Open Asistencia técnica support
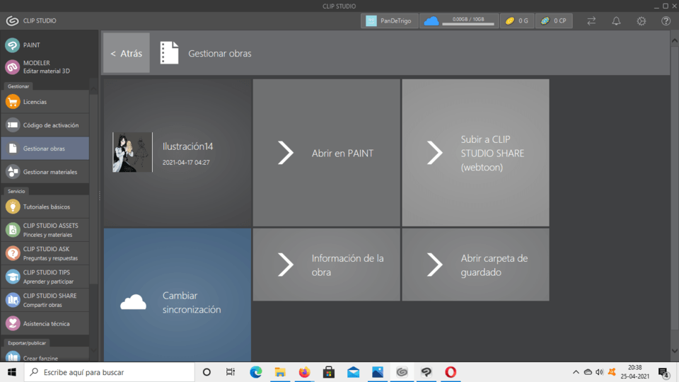This screenshot has height=382, width=679. pyautogui.click(x=45, y=323)
